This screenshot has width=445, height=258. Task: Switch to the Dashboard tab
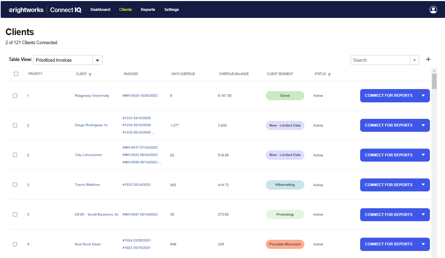tap(100, 9)
